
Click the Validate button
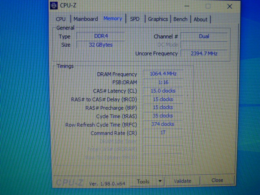182,181
